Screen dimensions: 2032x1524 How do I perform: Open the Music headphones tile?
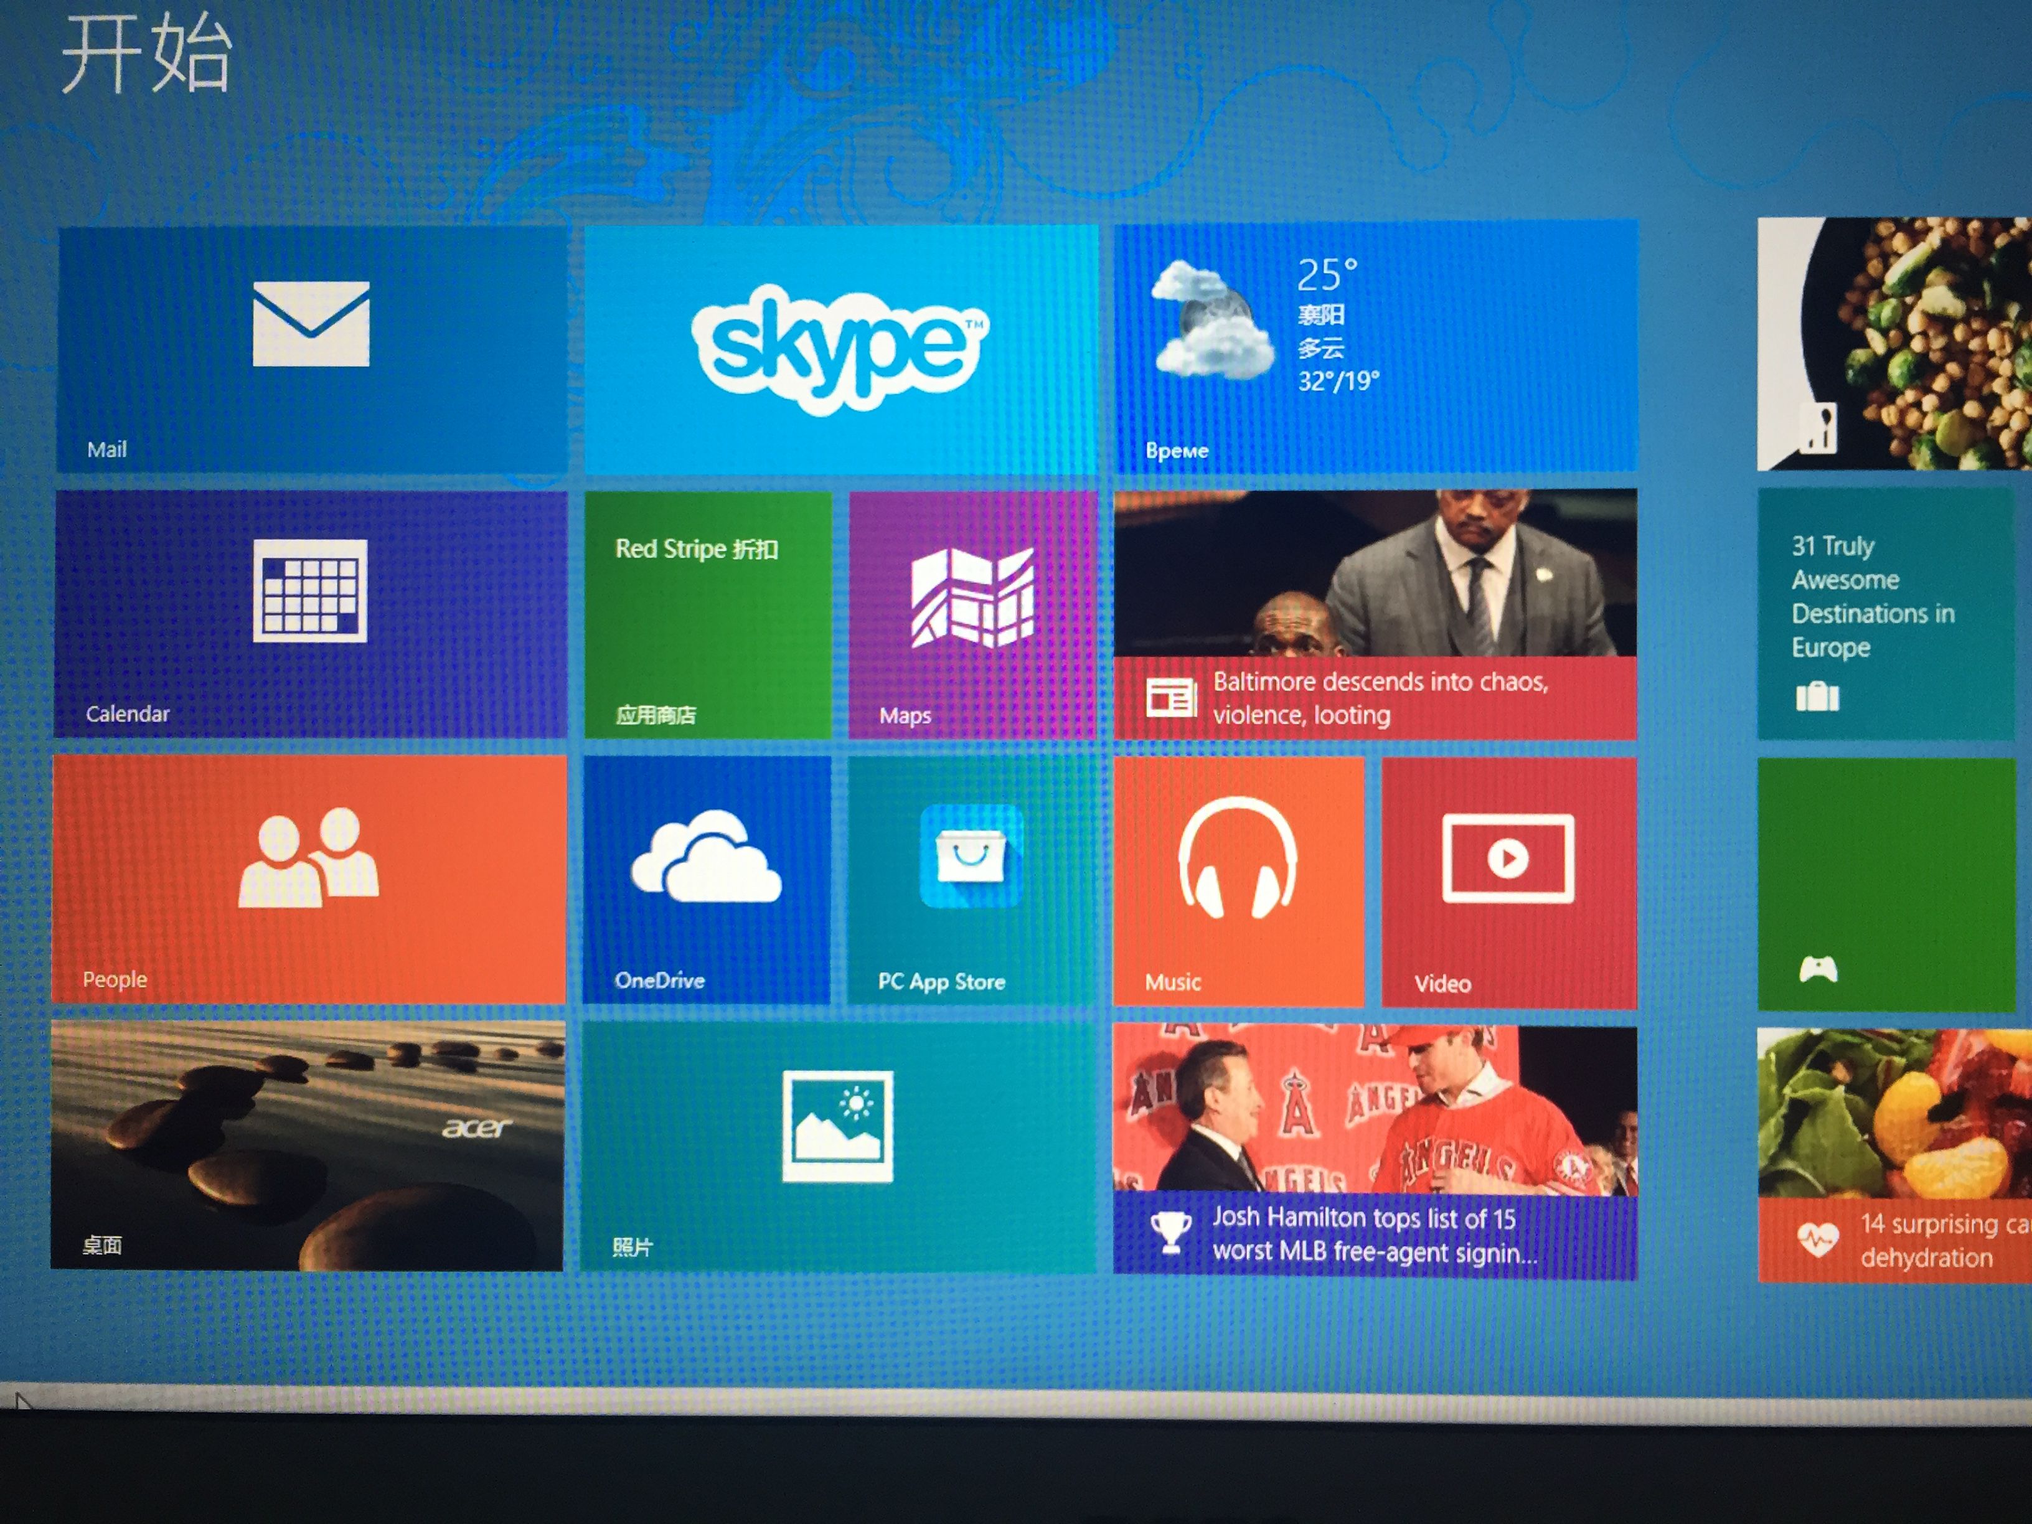(x=1238, y=882)
